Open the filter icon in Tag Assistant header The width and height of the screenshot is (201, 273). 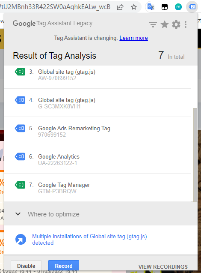(x=153, y=24)
